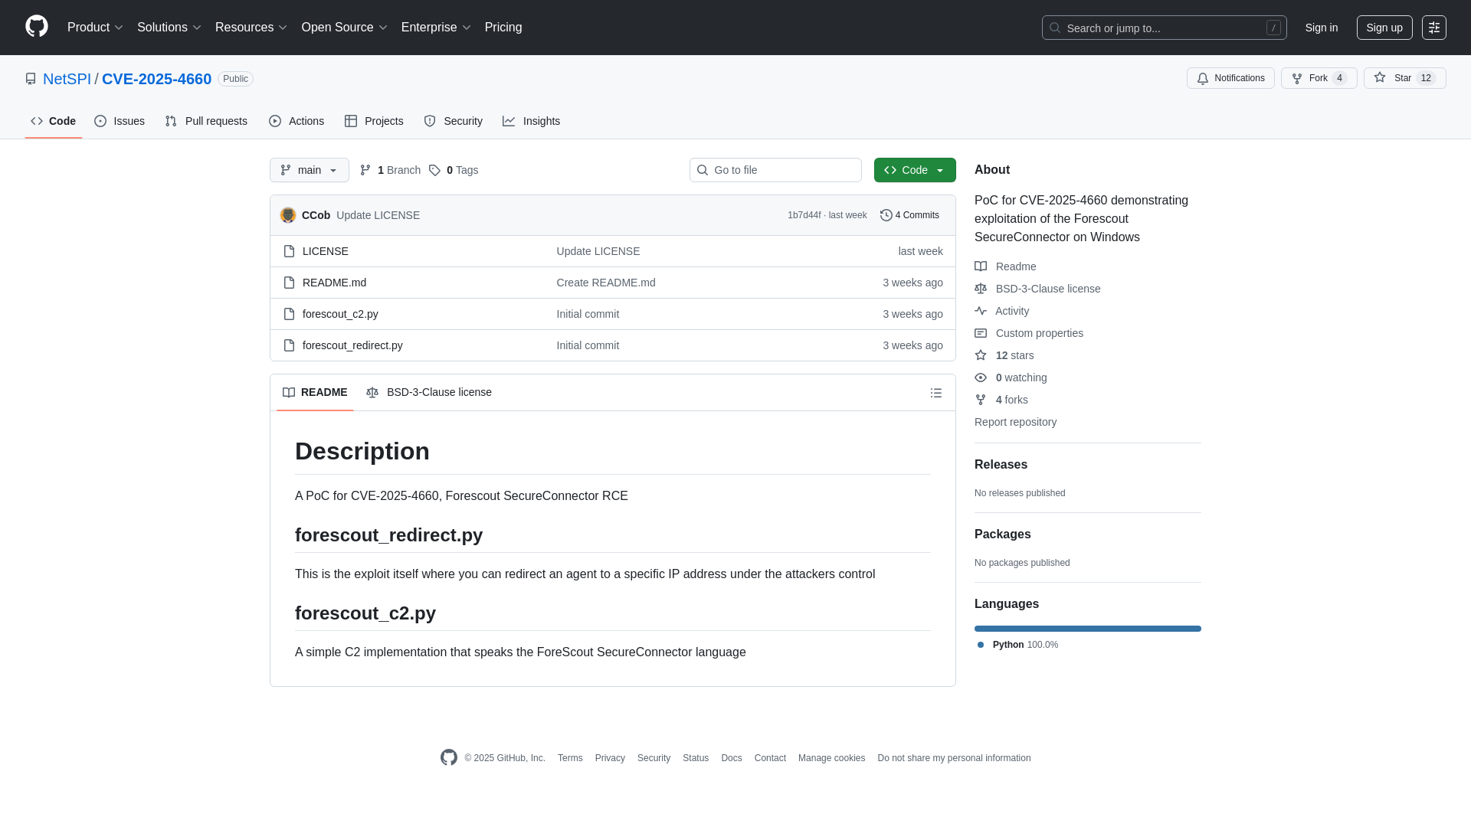
Task: Click the tag icon beside 0 Tags
Action: (434, 170)
